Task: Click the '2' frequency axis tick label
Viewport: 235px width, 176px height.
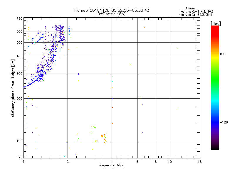Action: 68,162
